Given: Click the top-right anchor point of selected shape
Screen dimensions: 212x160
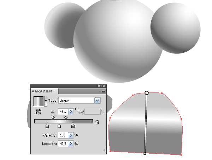Looking at the screenshot, I should tap(162, 93).
